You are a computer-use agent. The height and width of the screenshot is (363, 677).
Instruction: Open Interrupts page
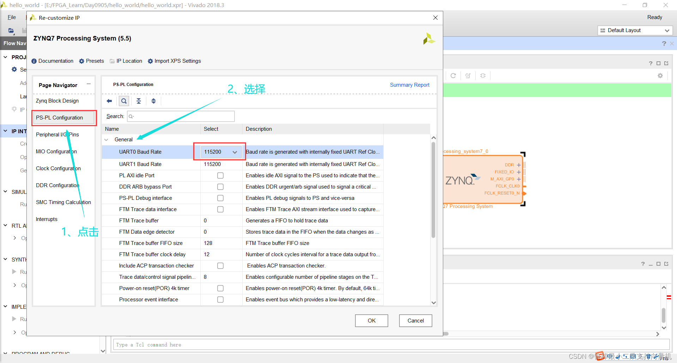pyautogui.click(x=47, y=219)
